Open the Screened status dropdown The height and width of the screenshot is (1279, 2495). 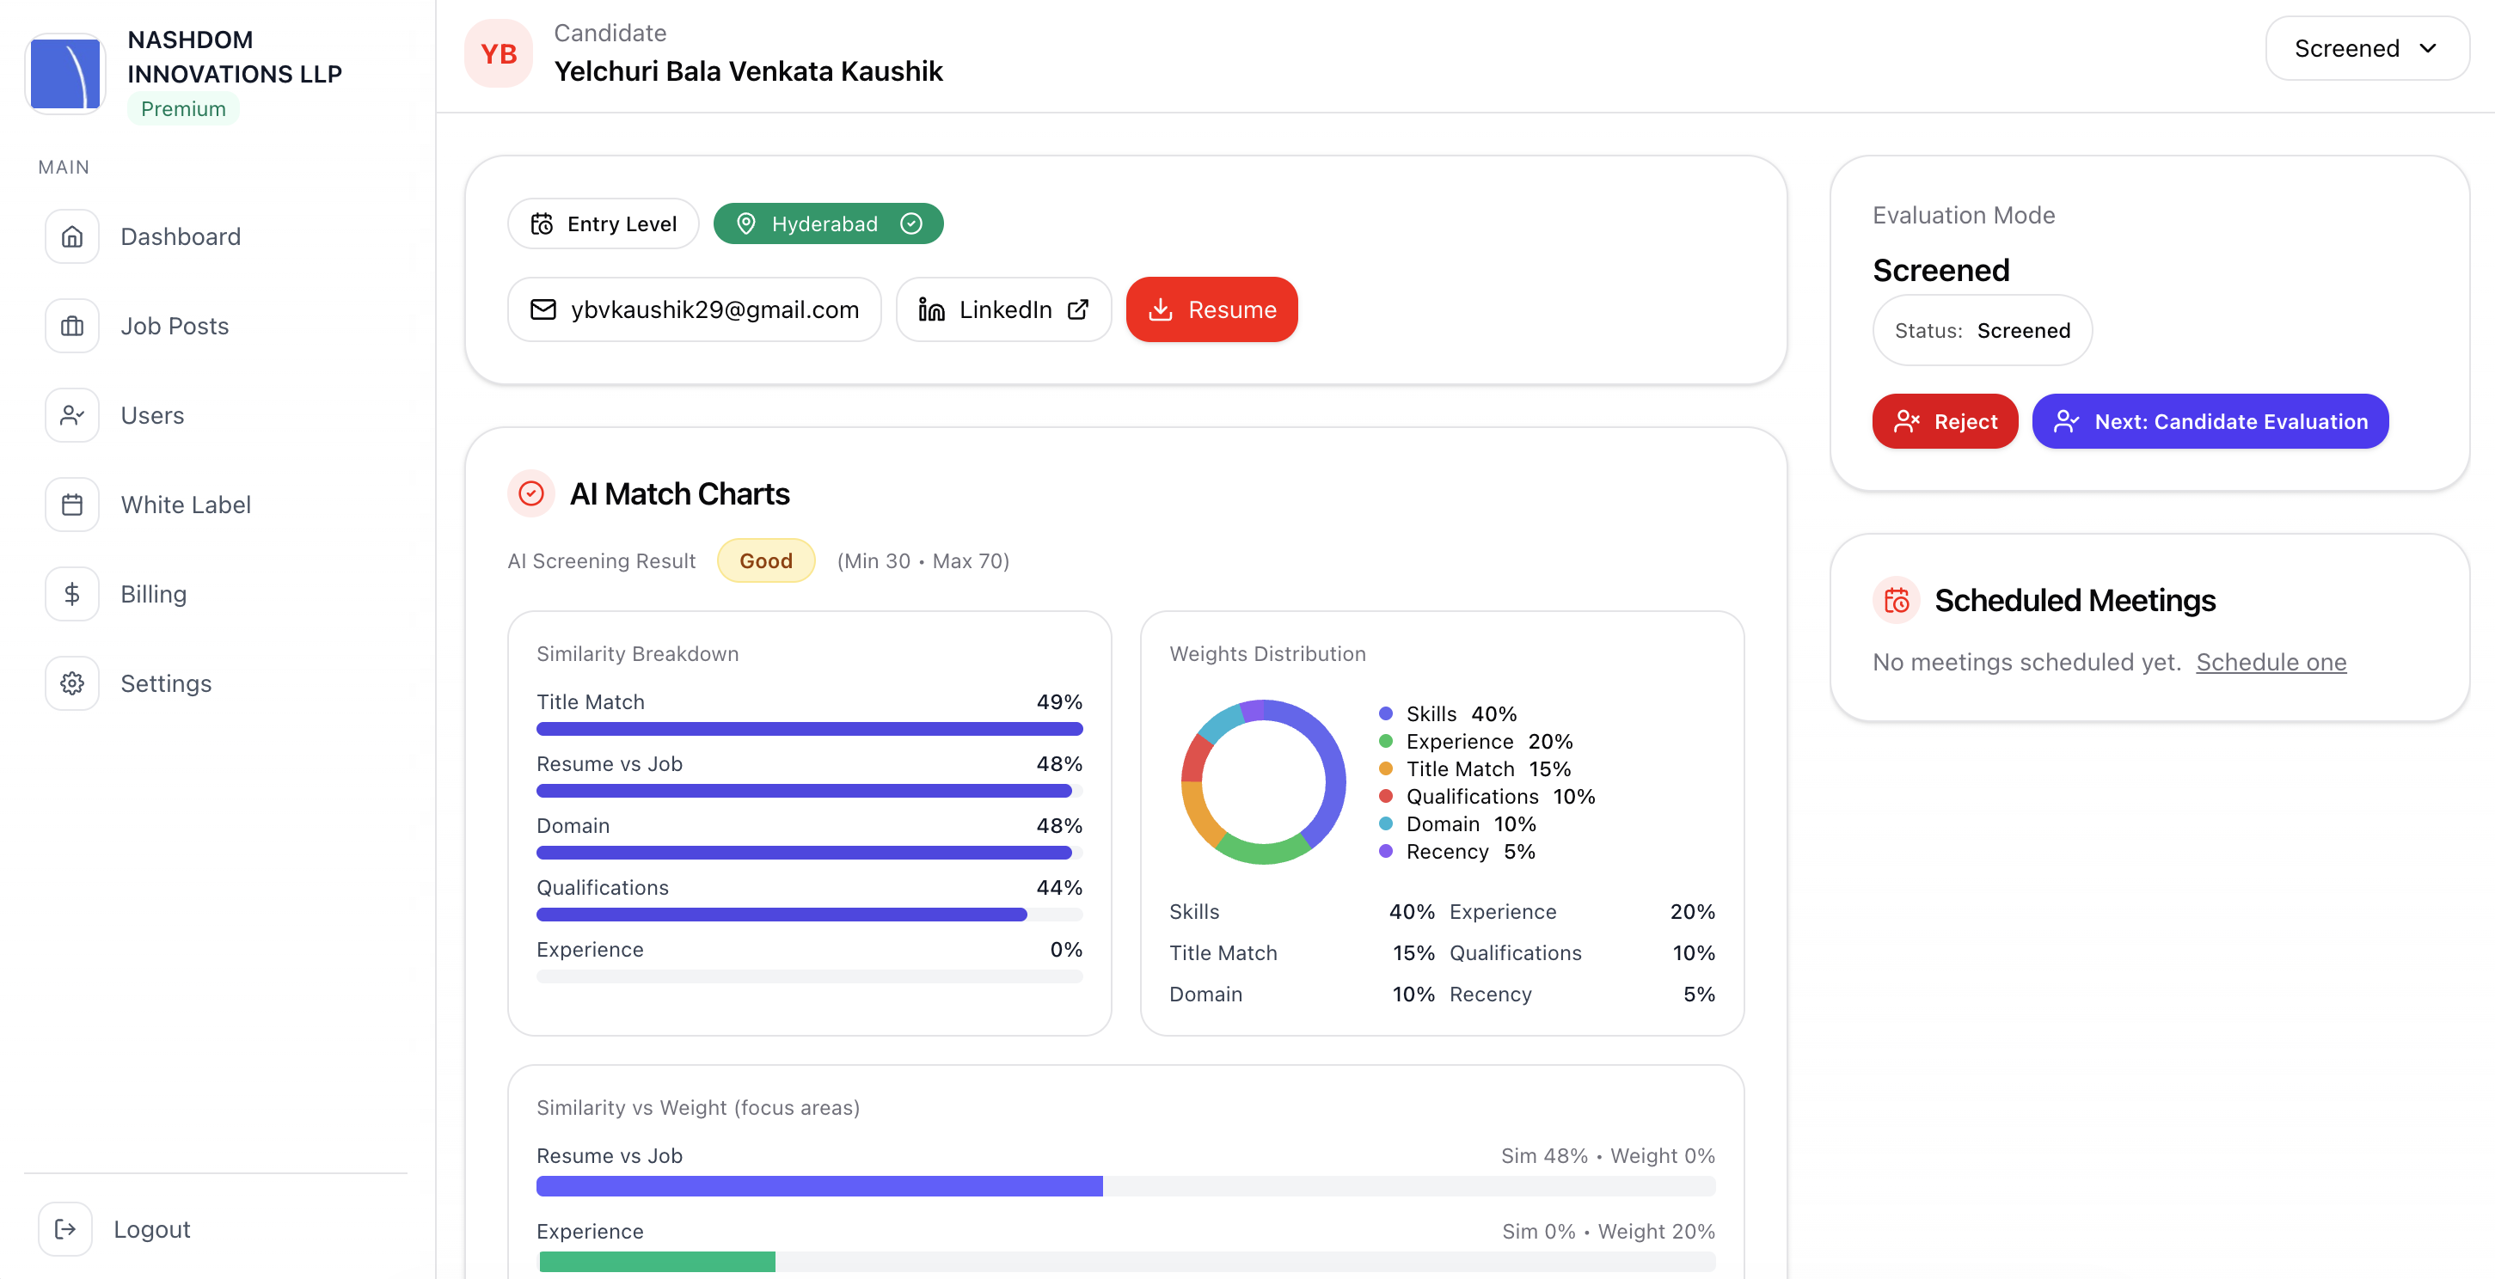click(x=2347, y=48)
